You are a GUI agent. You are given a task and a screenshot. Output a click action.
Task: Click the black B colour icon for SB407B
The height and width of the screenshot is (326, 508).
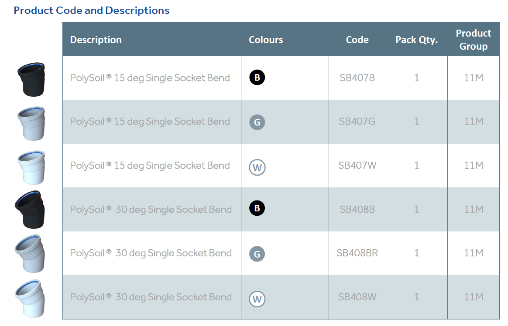[x=257, y=78]
